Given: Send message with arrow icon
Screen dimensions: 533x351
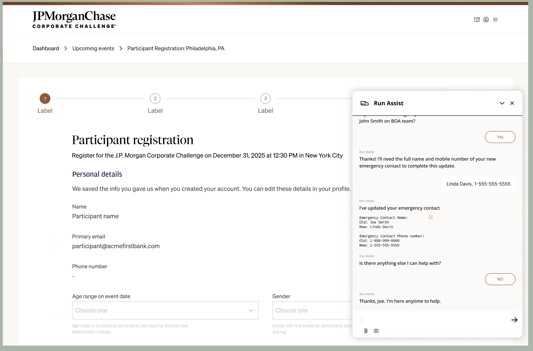Looking at the screenshot, I should [x=514, y=320].
